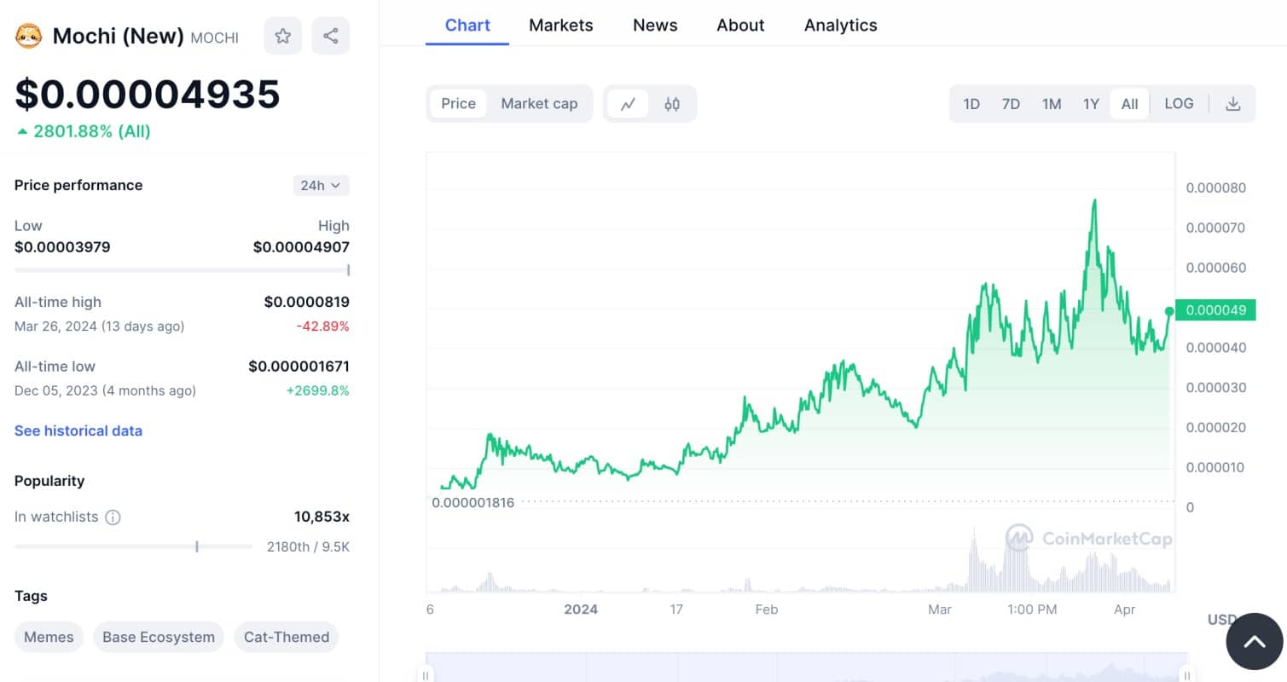Click the Mochi cat logo icon
1287x682 pixels.
[x=29, y=36]
